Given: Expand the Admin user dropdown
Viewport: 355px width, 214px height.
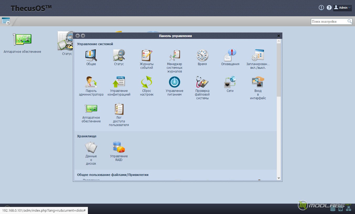Looking at the screenshot, I should coord(342,8).
